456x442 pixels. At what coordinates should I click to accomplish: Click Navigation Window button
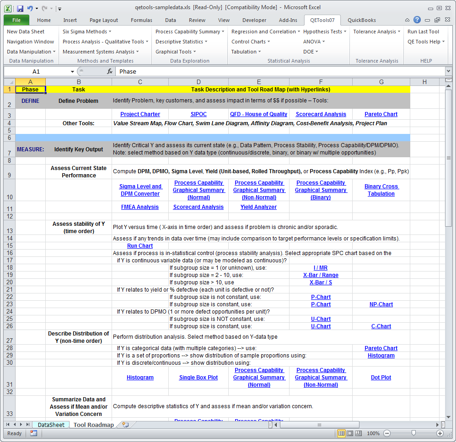pos(31,42)
